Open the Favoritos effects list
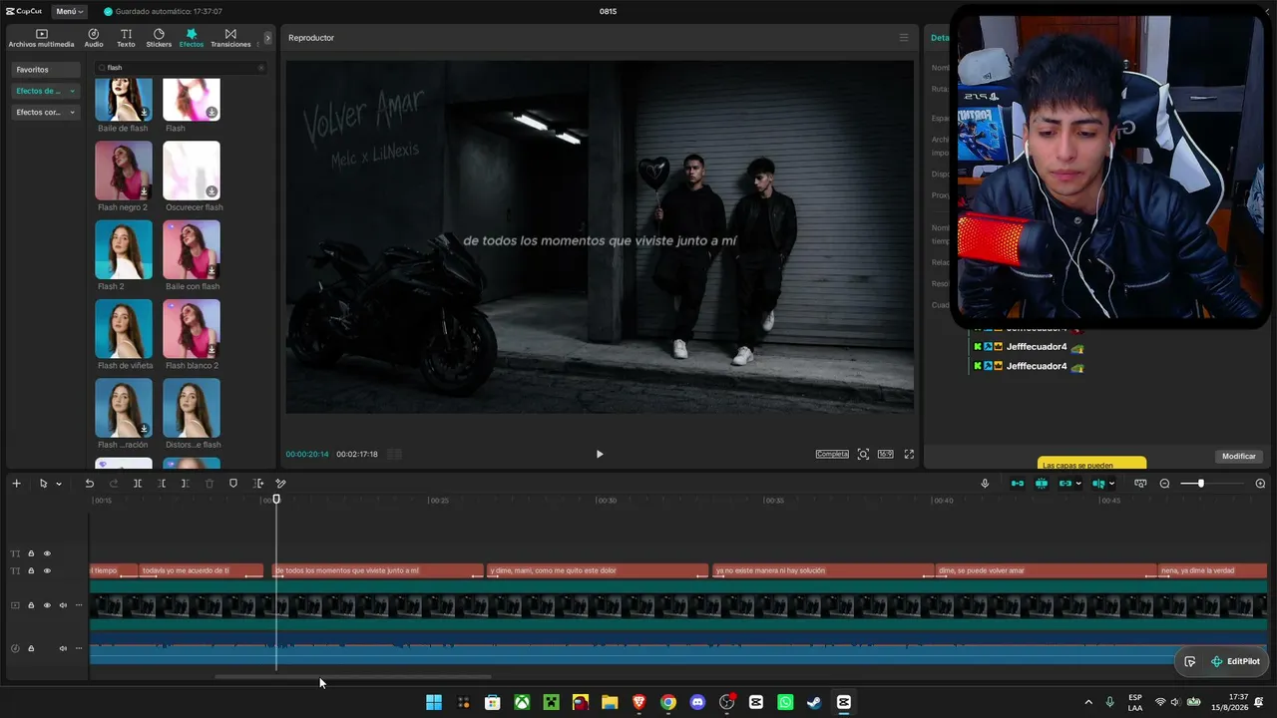Image resolution: width=1277 pixels, height=718 pixels. pos(45,70)
